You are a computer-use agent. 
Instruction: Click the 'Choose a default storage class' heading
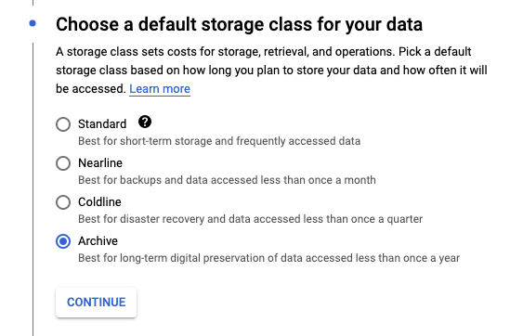click(x=239, y=24)
